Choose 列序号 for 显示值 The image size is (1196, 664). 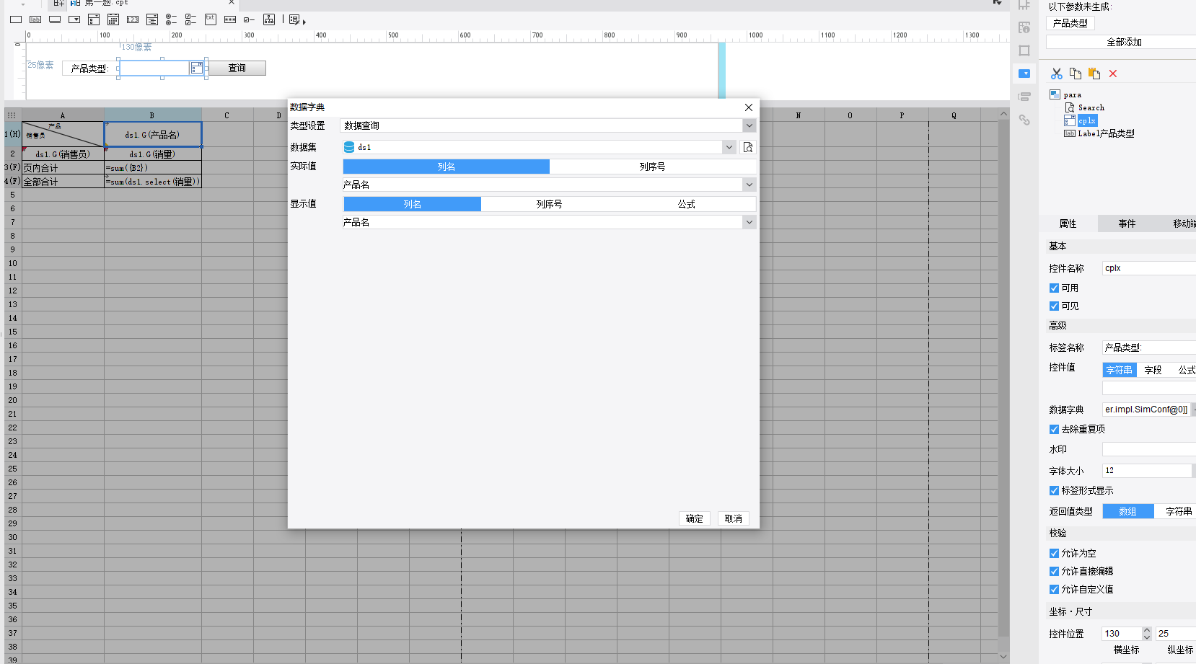(550, 204)
